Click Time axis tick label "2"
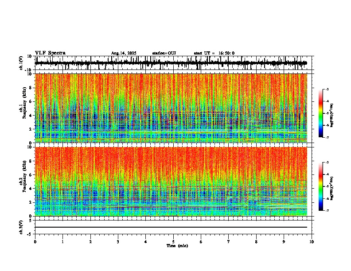The height and width of the screenshot is (271, 351). [x=90, y=242]
